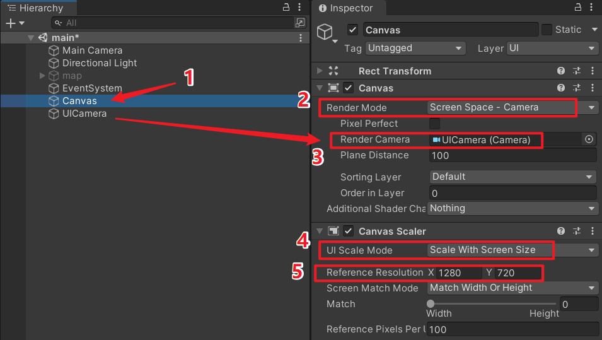Click the Rect Transform component icon
Image resolution: width=602 pixels, height=340 pixels.
click(x=333, y=71)
